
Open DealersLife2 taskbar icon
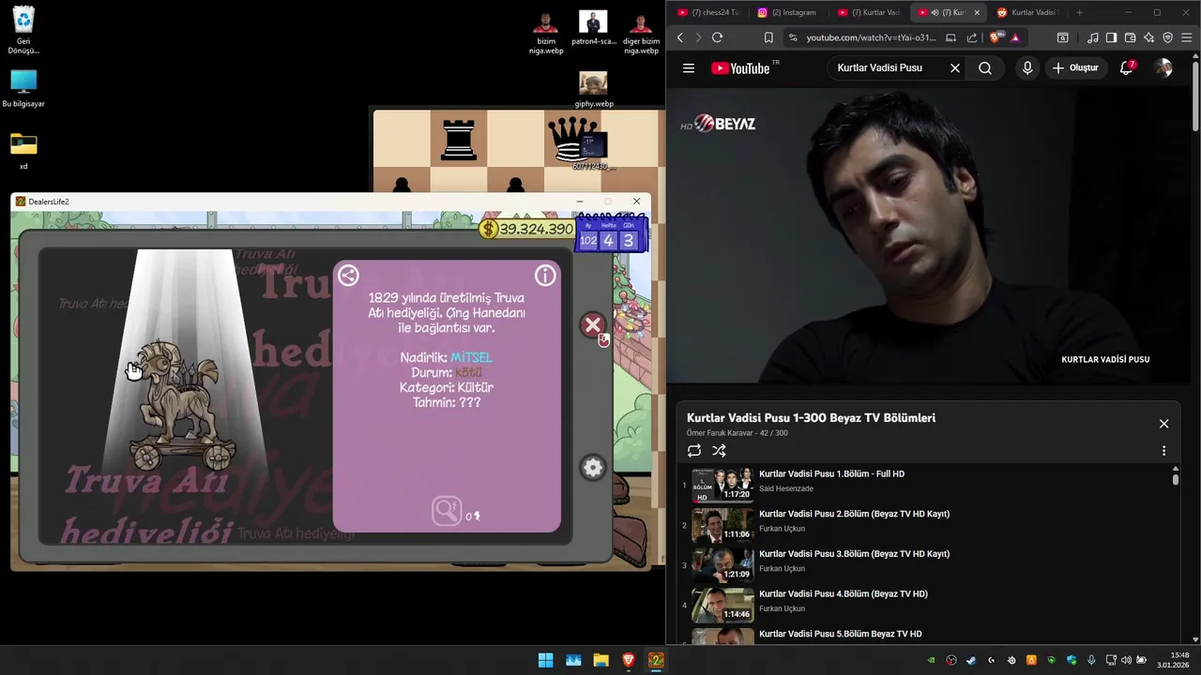[656, 660]
